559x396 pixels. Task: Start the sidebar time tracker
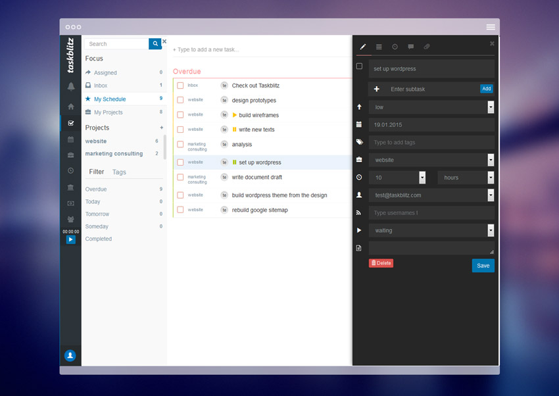point(70,239)
